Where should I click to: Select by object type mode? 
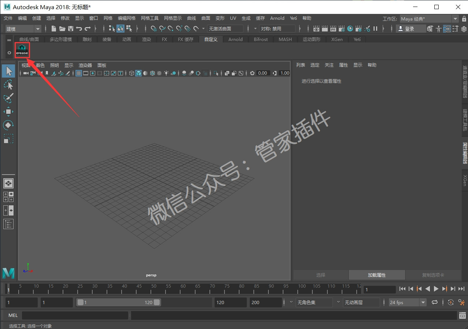120,29
